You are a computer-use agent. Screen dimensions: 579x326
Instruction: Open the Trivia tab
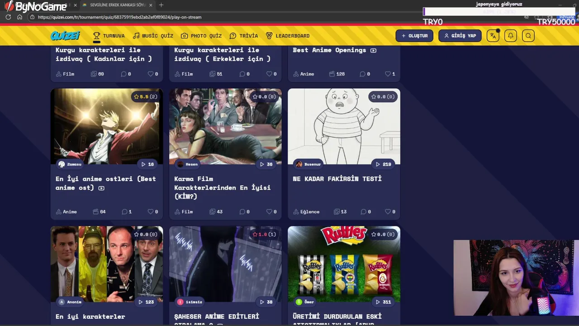243,36
